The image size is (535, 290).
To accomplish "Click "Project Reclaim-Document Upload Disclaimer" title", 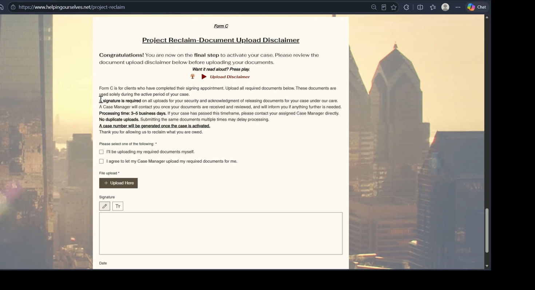I will tap(221, 40).
